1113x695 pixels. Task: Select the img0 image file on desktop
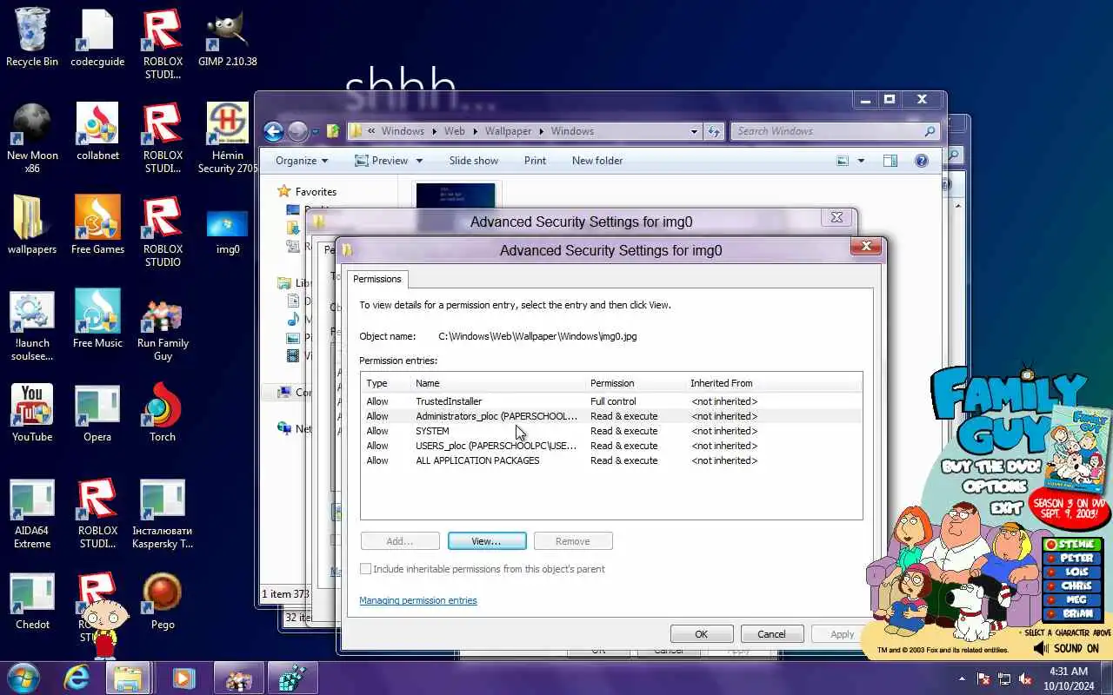[227, 232]
